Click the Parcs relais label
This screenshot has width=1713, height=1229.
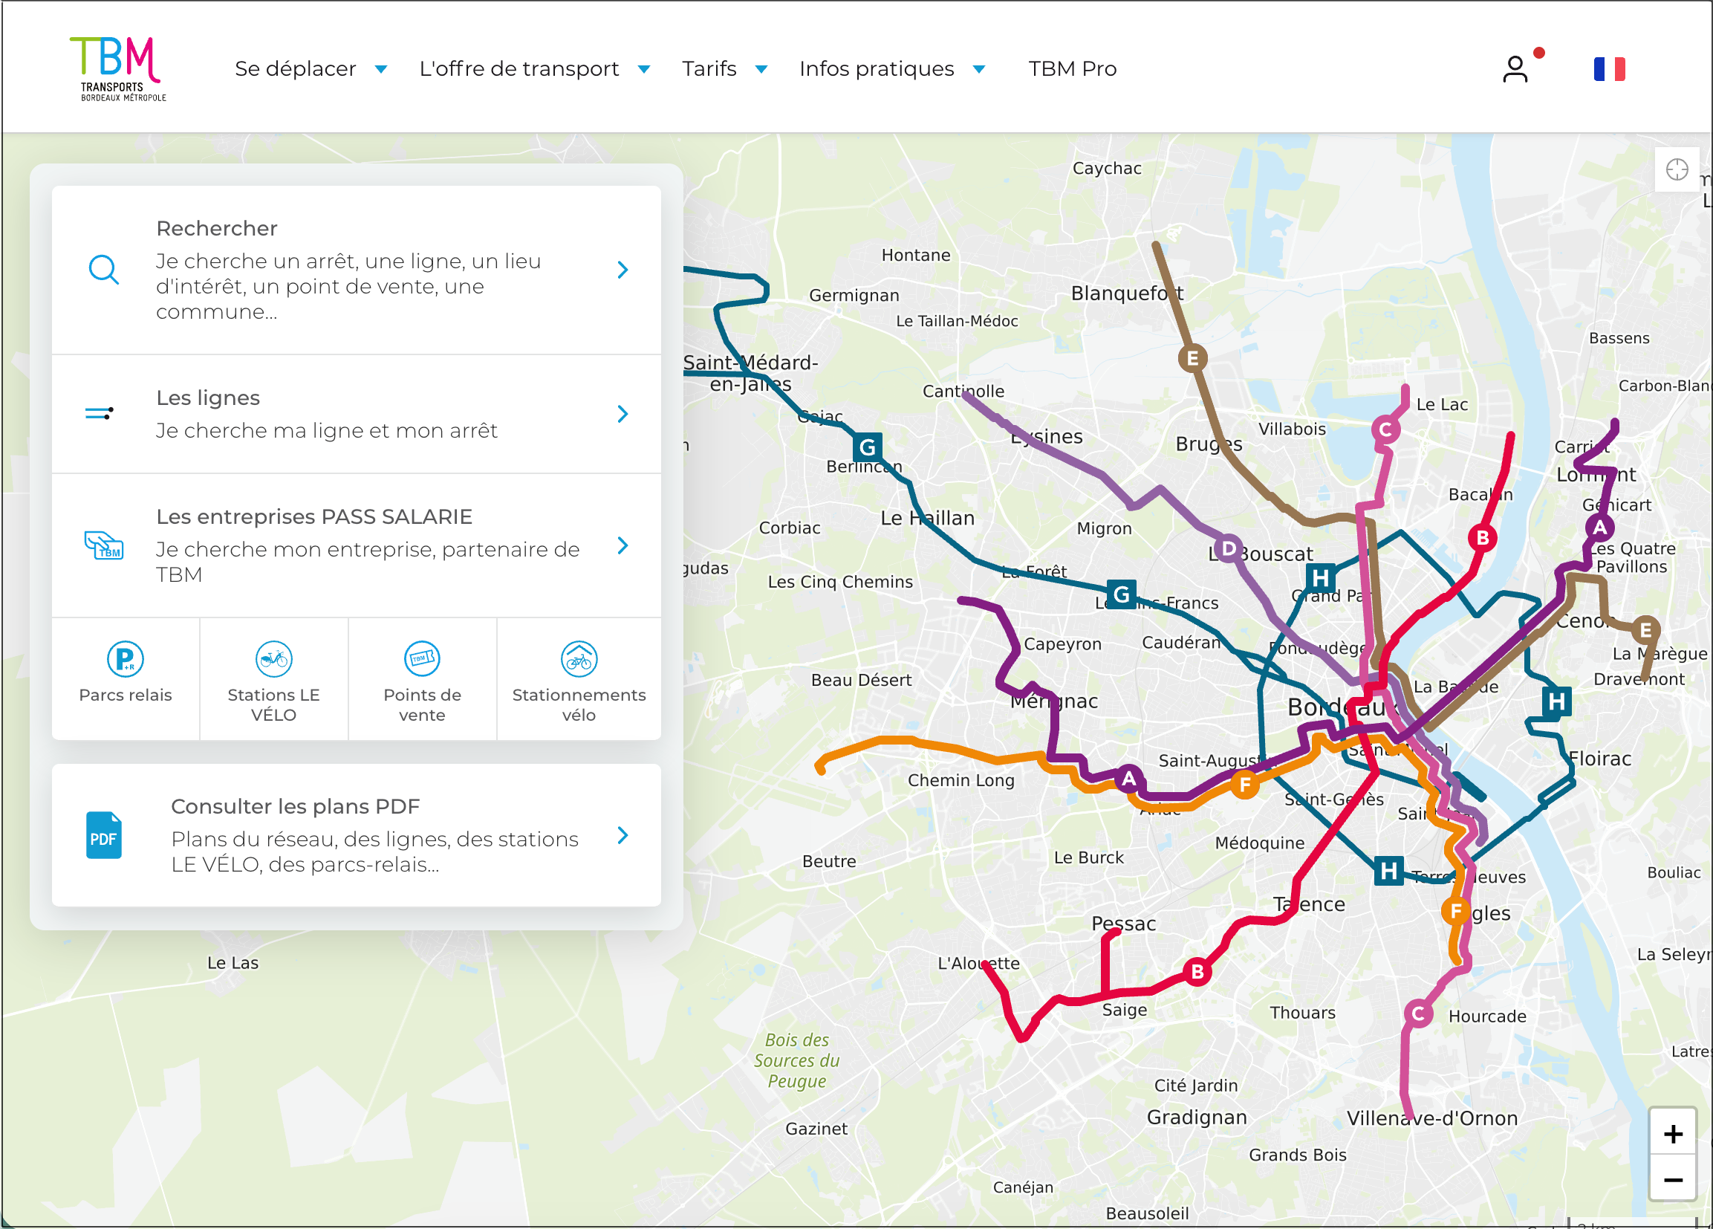(126, 695)
